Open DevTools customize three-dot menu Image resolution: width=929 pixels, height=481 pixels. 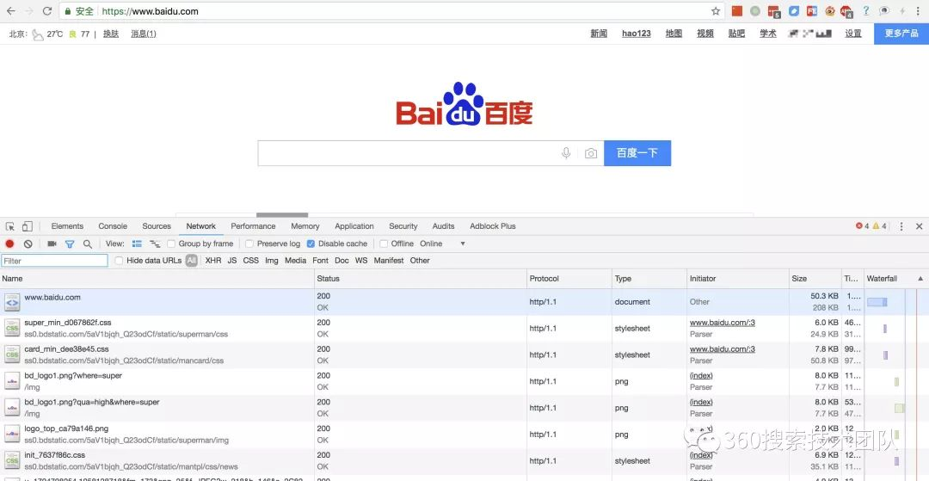pyautogui.click(x=901, y=226)
